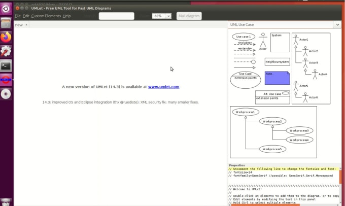Screen dimensions: 345x206
Task: Follow the www.umlet.com link
Action: pyautogui.click(x=163, y=87)
